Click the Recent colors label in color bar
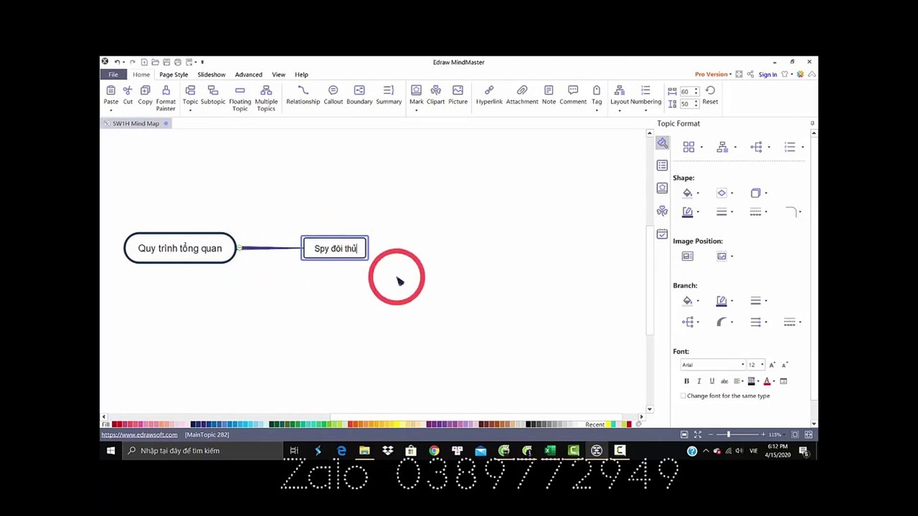The width and height of the screenshot is (918, 516). click(595, 424)
